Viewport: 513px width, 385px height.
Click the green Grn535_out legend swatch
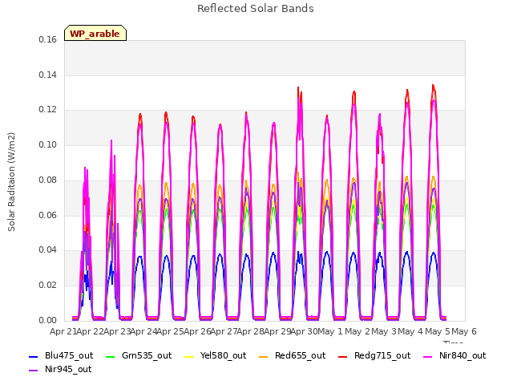111,356
